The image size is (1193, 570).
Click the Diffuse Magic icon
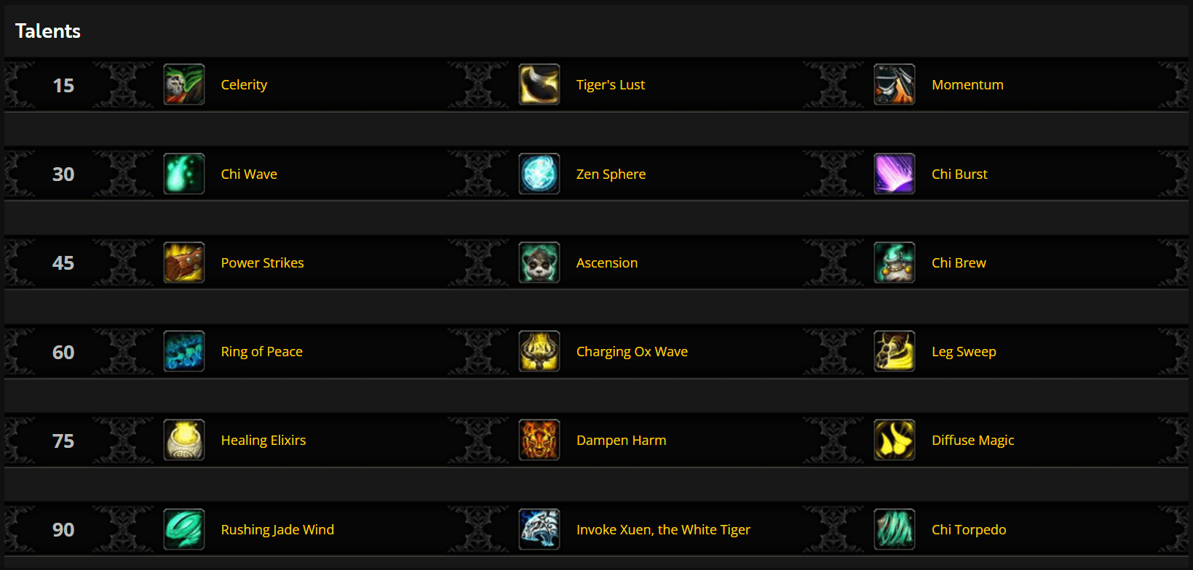point(894,440)
